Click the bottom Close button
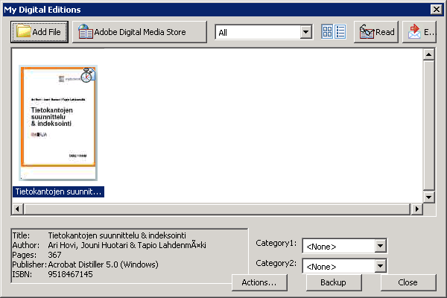 click(408, 282)
